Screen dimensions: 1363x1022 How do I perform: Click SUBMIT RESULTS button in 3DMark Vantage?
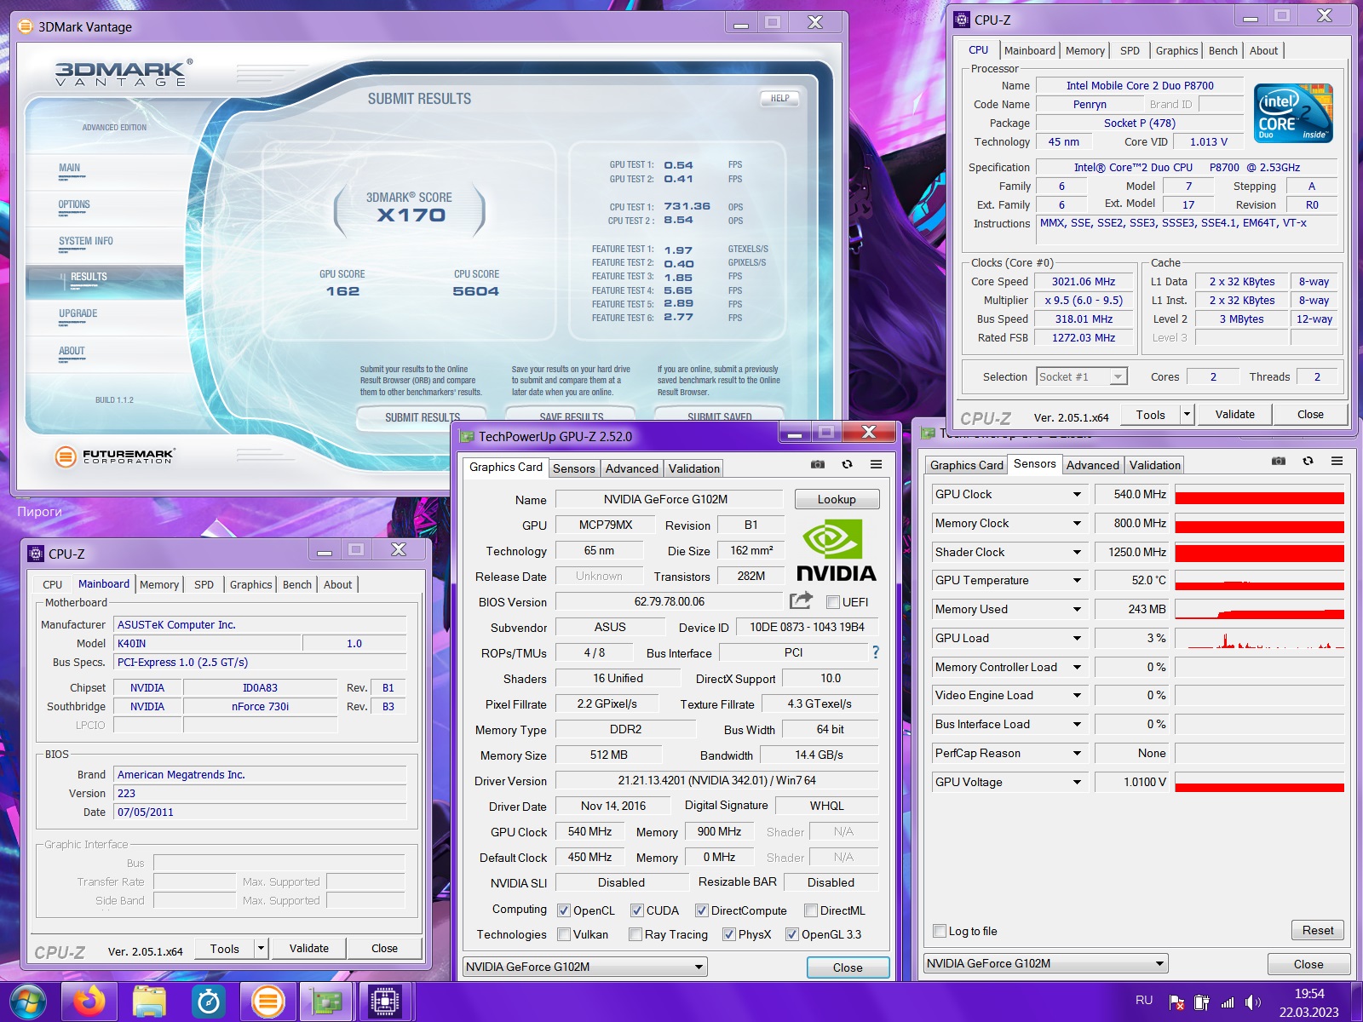click(x=423, y=417)
